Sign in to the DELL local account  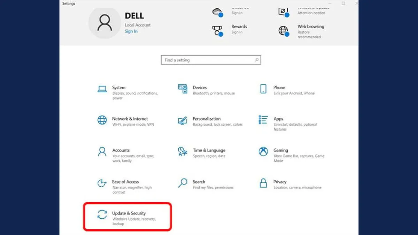131,31
